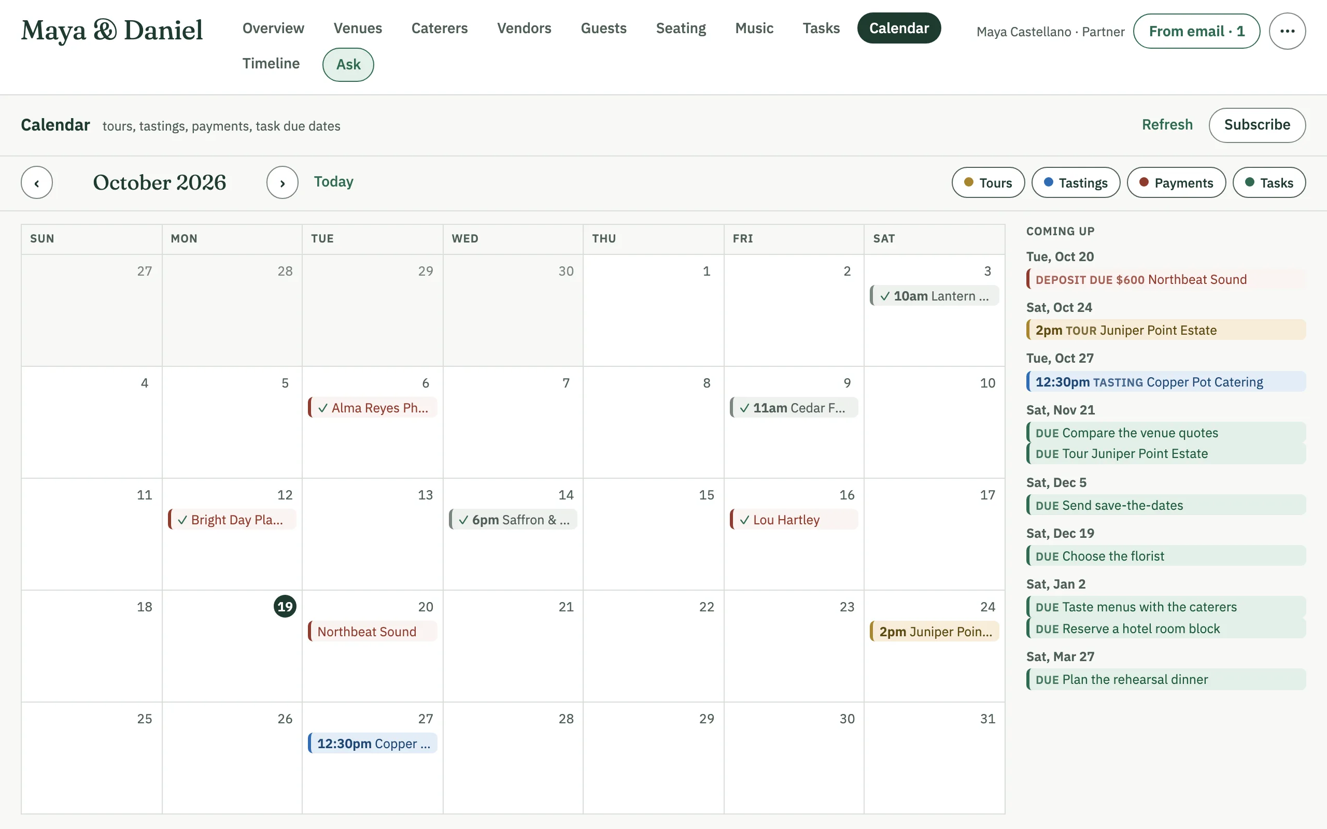The height and width of the screenshot is (829, 1327).
Task: Click the Subscribe button
Action: coord(1257,125)
